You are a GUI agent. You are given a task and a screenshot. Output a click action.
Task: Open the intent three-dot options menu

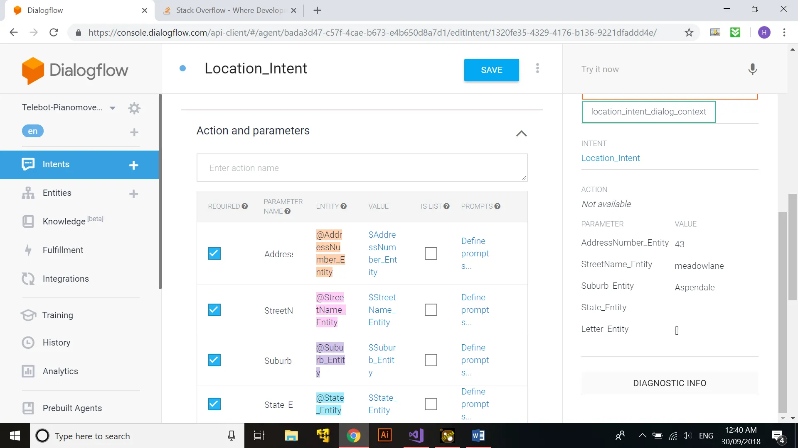(x=537, y=68)
